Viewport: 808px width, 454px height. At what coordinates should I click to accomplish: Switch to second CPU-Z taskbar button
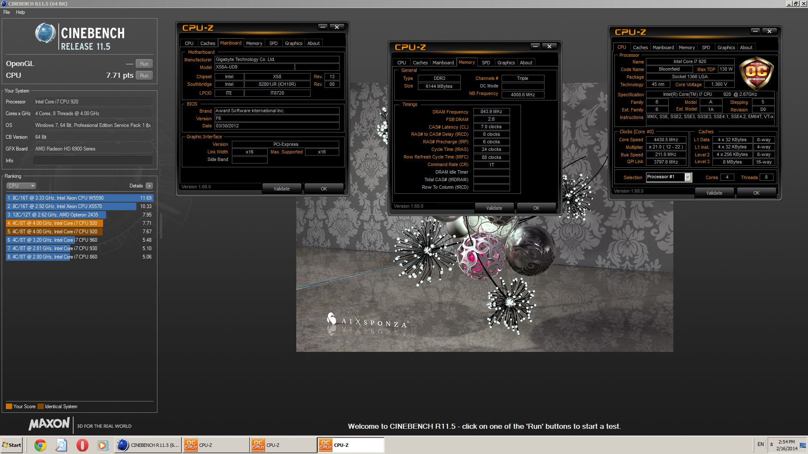click(283, 445)
